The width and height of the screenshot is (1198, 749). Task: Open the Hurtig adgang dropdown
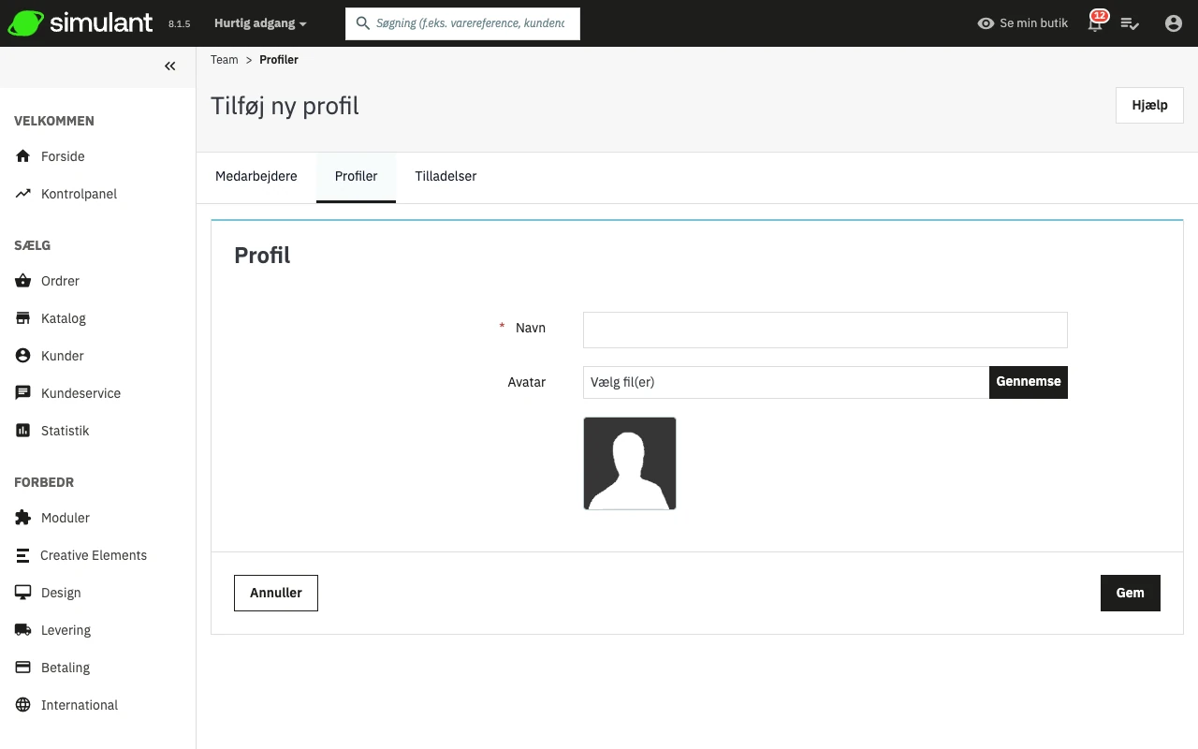260,23
